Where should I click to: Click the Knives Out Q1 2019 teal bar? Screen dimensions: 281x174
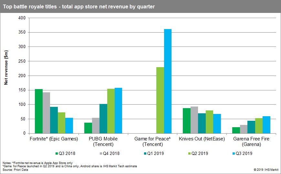pos(202,123)
